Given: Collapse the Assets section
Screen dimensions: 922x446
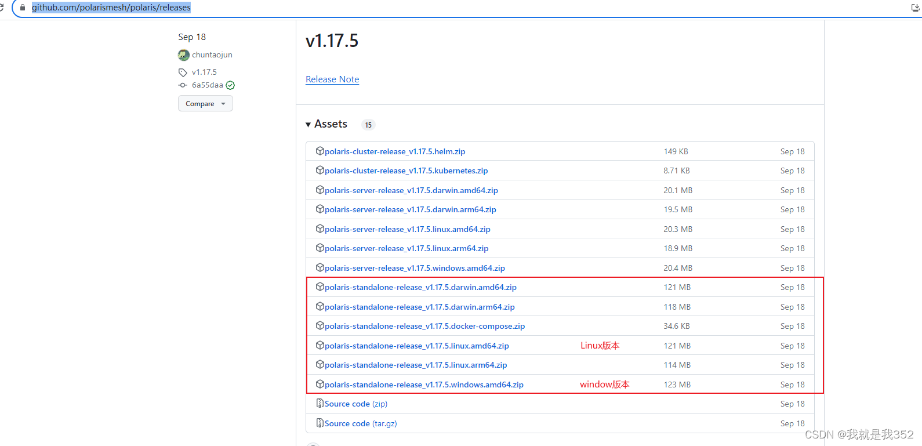Looking at the screenshot, I should point(326,124).
